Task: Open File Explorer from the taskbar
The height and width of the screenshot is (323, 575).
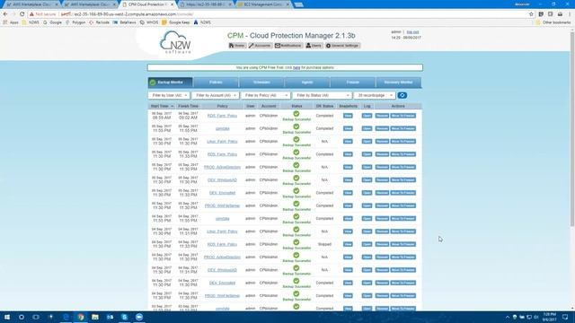Action: (95, 317)
